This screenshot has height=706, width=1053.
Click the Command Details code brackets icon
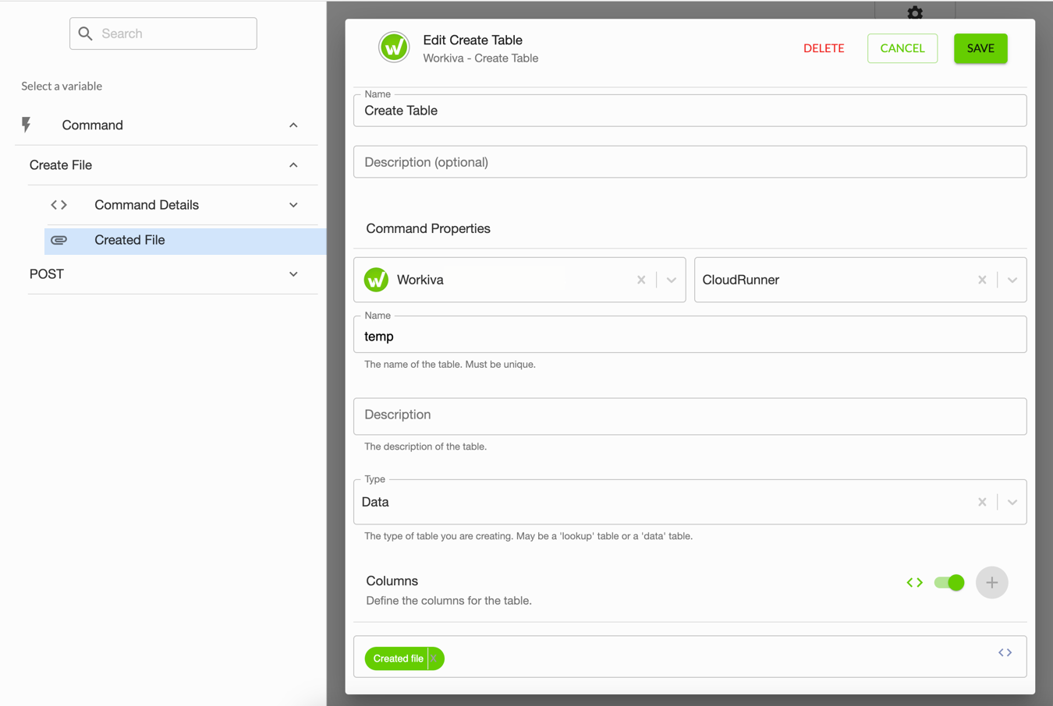pyautogui.click(x=59, y=205)
